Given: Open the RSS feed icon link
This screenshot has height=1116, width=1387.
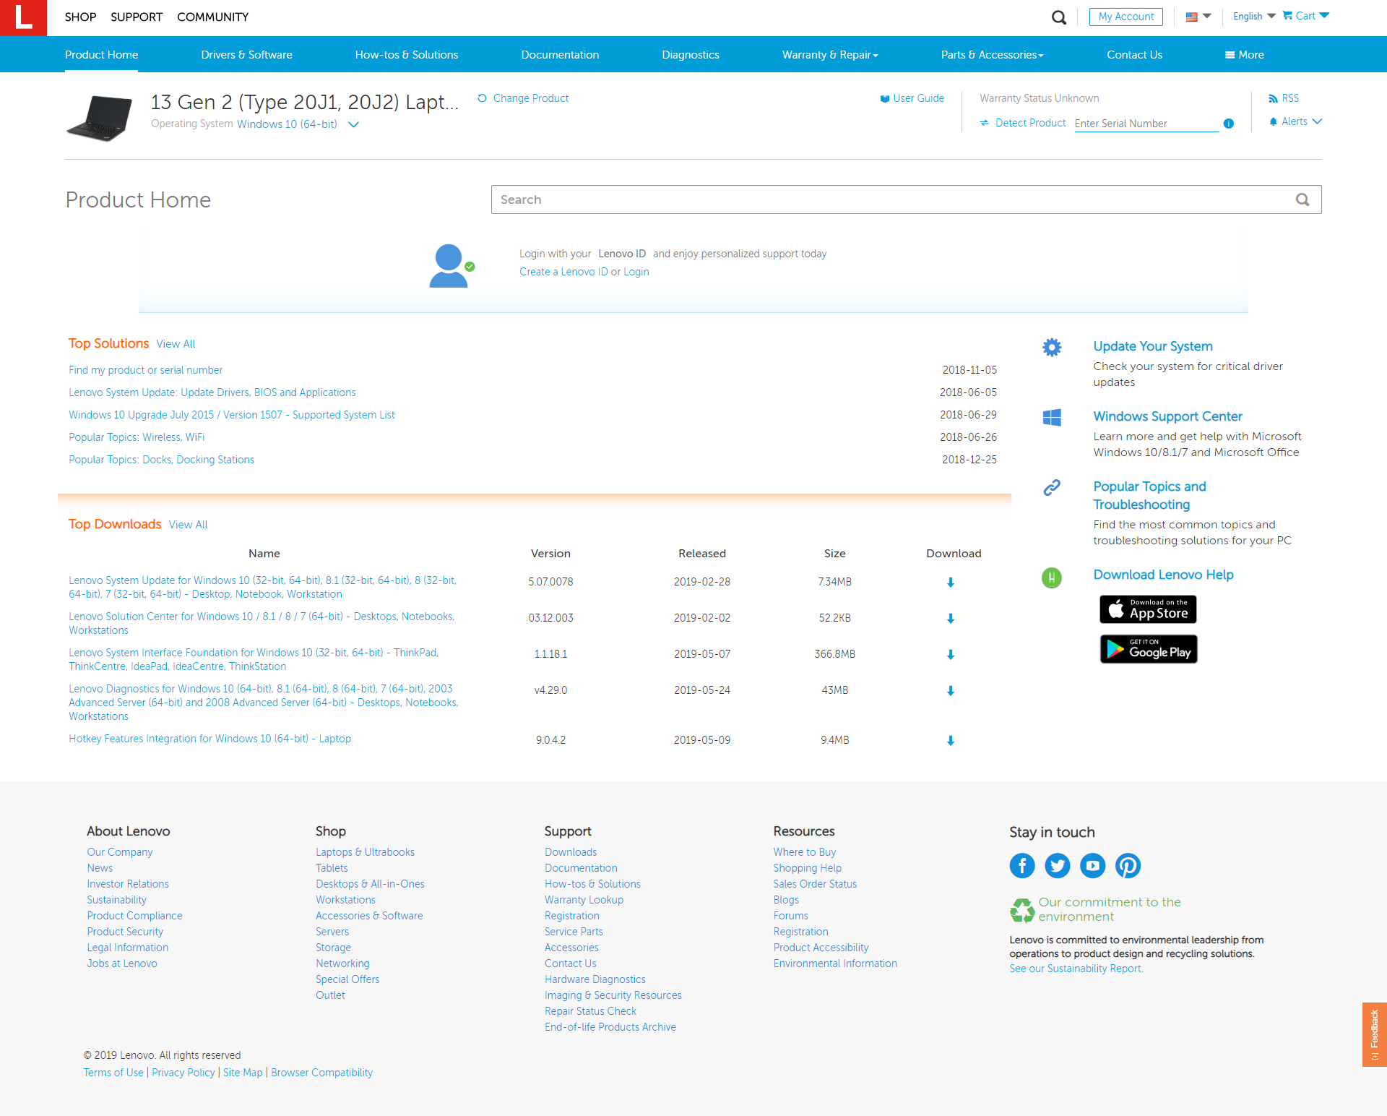Looking at the screenshot, I should pos(1273,98).
